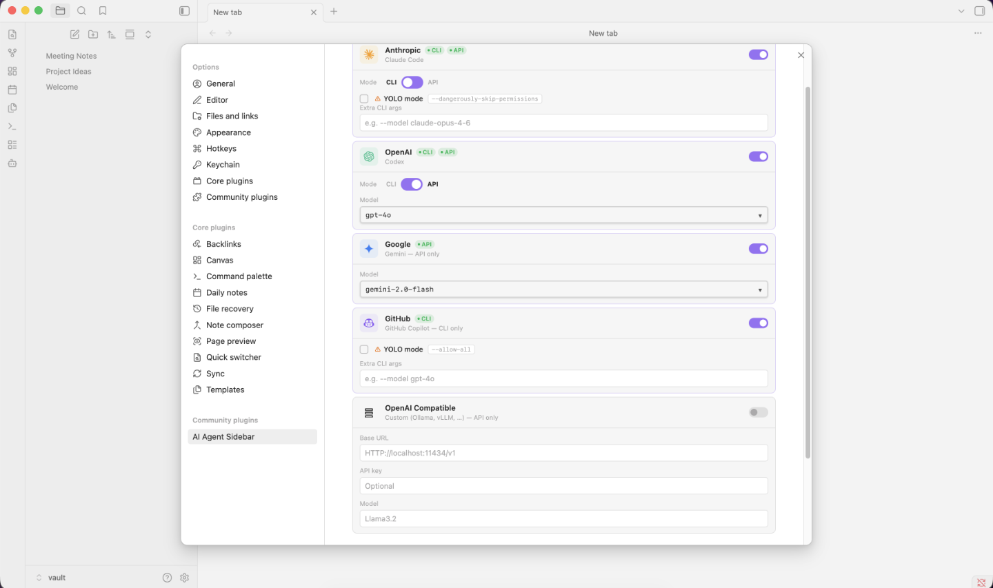Open the graph view

[x=12, y=52]
